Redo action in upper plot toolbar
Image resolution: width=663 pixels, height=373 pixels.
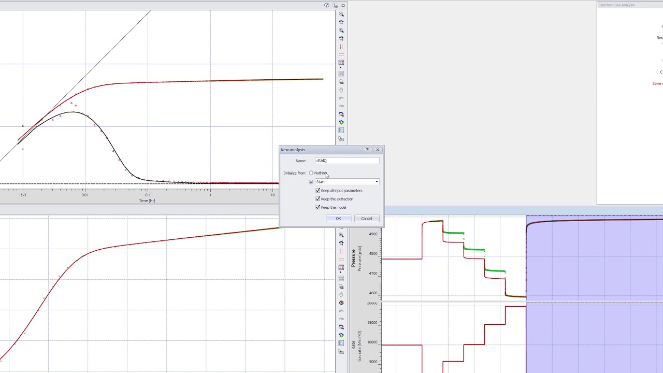(341, 106)
